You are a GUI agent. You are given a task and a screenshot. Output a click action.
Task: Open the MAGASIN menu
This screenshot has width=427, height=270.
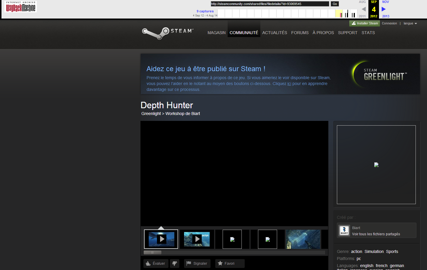[216, 33]
